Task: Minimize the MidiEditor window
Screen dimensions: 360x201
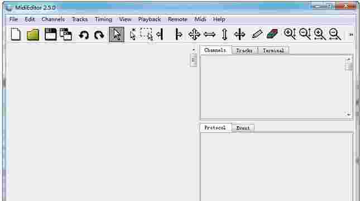Action: click(x=318, y=7)
